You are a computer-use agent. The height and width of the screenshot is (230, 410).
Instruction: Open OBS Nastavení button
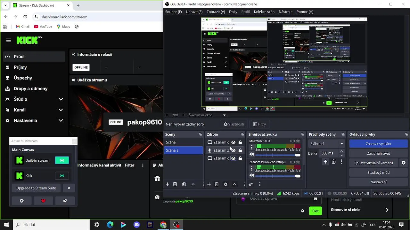coord(378,182)
